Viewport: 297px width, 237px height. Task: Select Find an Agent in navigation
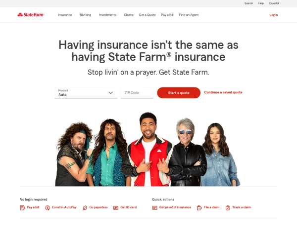[x=189, y=15]
